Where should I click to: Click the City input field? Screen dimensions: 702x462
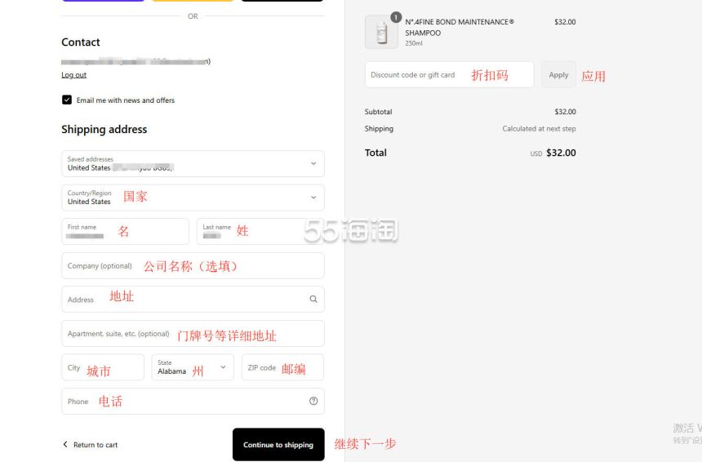[103, 367]
